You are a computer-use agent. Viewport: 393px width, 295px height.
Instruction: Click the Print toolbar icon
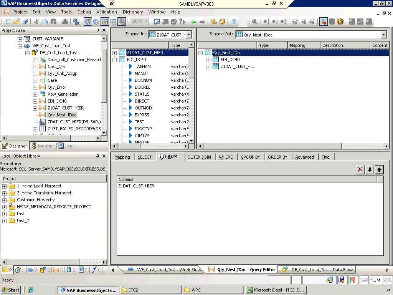pos(64,22)
